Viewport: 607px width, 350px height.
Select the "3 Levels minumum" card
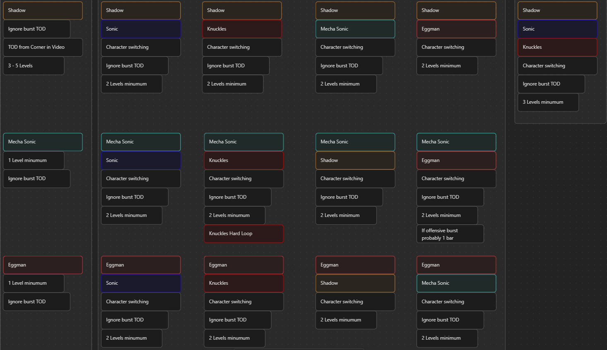click(548, 102)
